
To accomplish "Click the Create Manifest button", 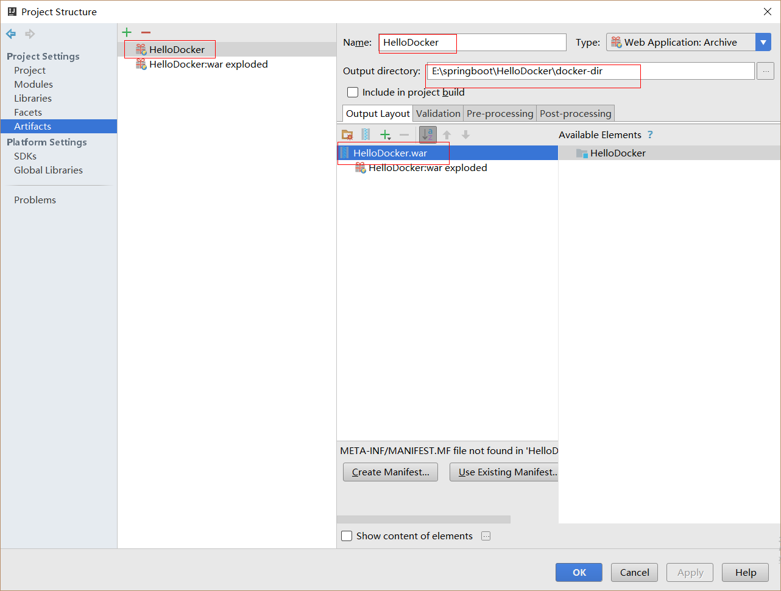I will pyautogui.click(x=390, y=472).
